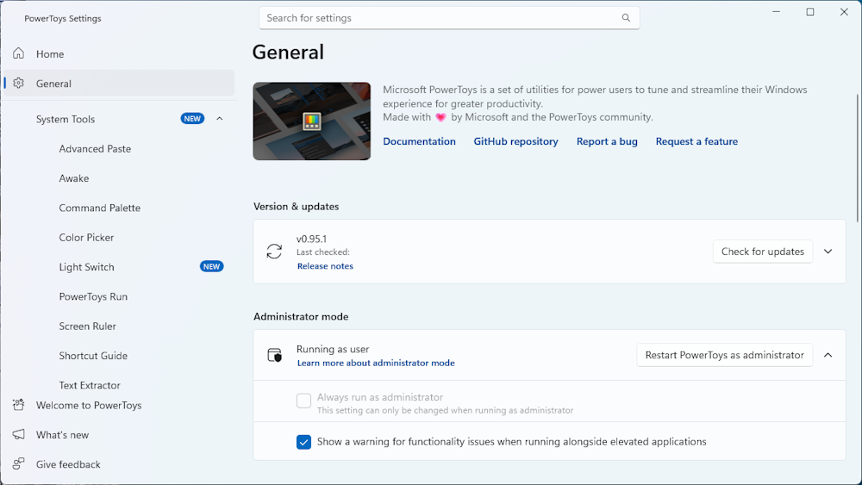This screenshot has width=862, height=485.
Task: Click the General gear icon
Action: coord(19,84)
